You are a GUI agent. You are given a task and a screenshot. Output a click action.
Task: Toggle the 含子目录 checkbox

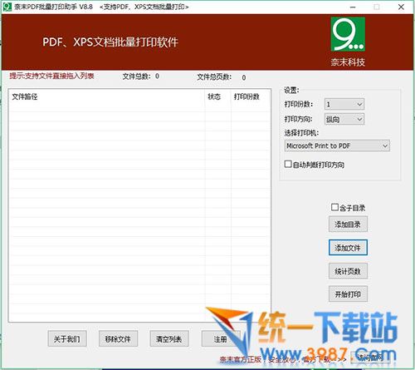(x=334, y=207)
